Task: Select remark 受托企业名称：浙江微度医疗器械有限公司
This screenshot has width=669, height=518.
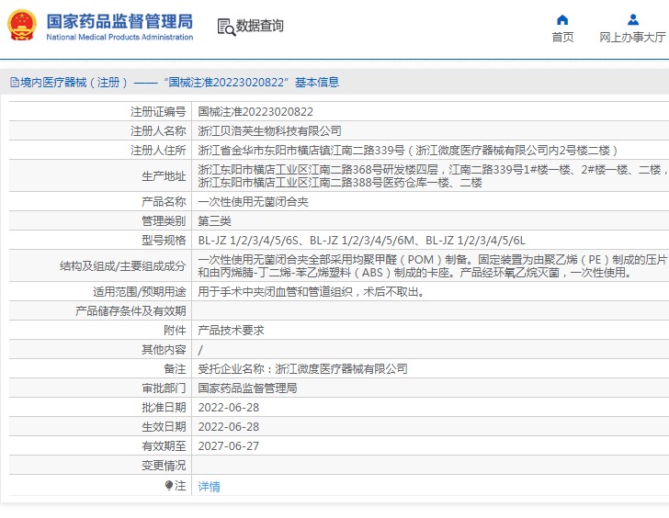Action: click(x=303, y=369)
